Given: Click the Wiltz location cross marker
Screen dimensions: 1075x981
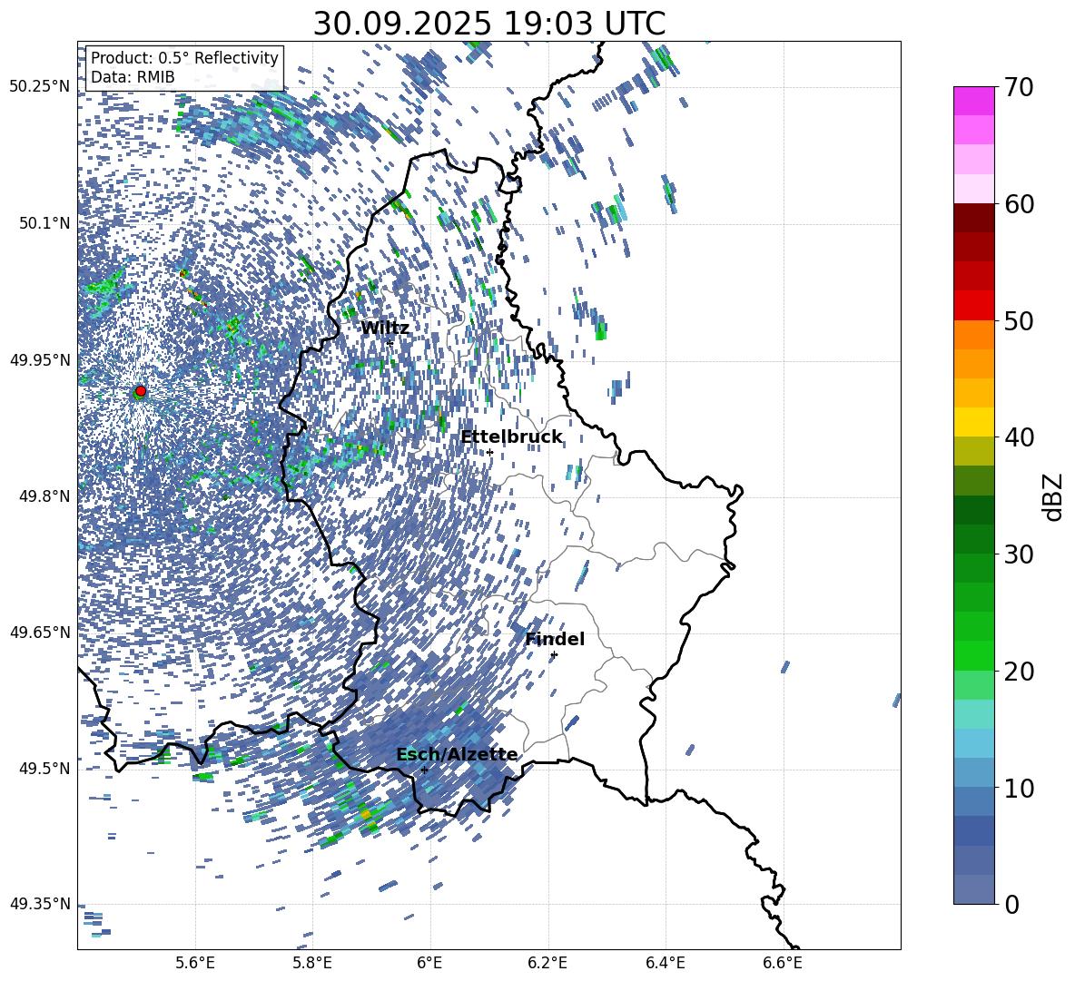Looking at the screenshot, I should tap(390, 343).
